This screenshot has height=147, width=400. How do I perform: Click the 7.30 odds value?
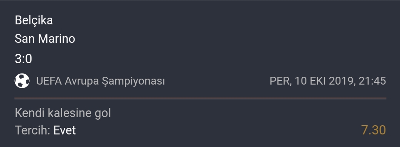(373, 130)
